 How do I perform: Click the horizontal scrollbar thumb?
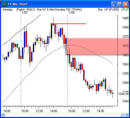click(122, 115)
